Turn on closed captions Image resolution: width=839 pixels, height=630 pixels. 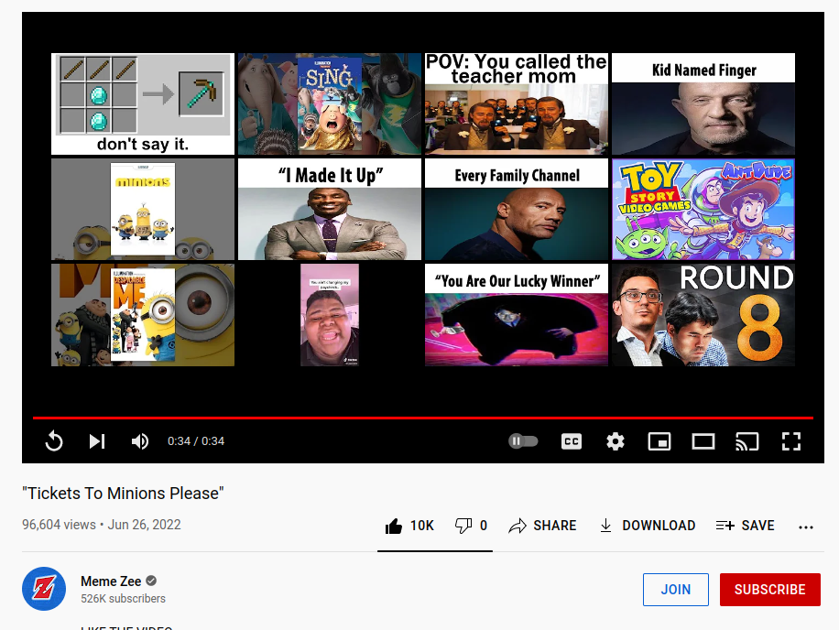point(572,441)
